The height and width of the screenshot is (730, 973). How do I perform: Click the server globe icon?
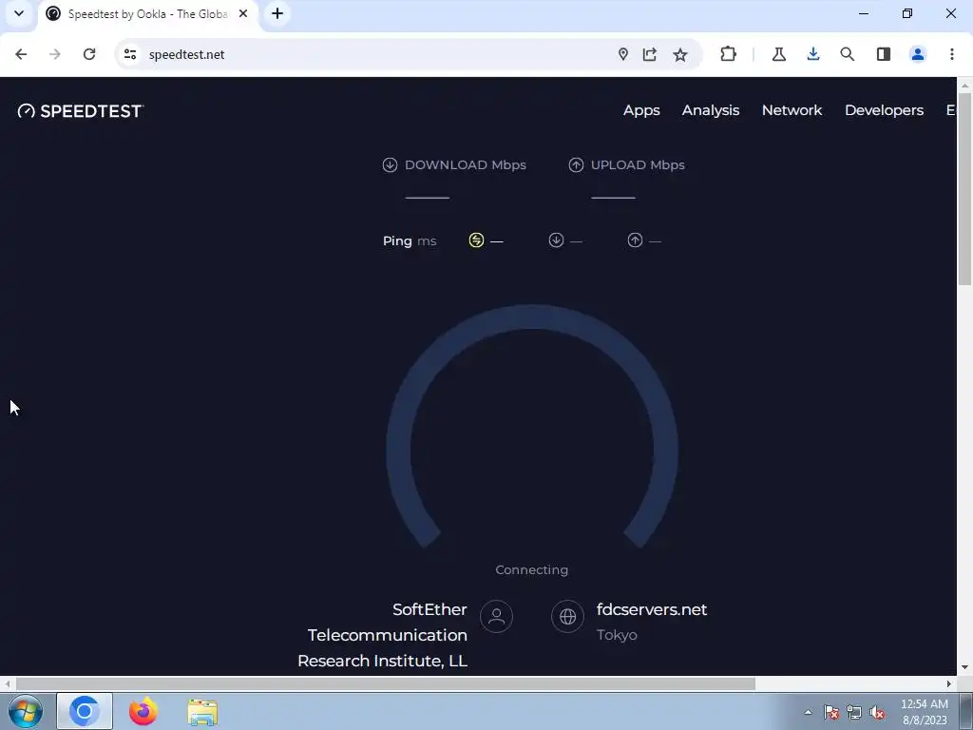click(x=568, y=616)
